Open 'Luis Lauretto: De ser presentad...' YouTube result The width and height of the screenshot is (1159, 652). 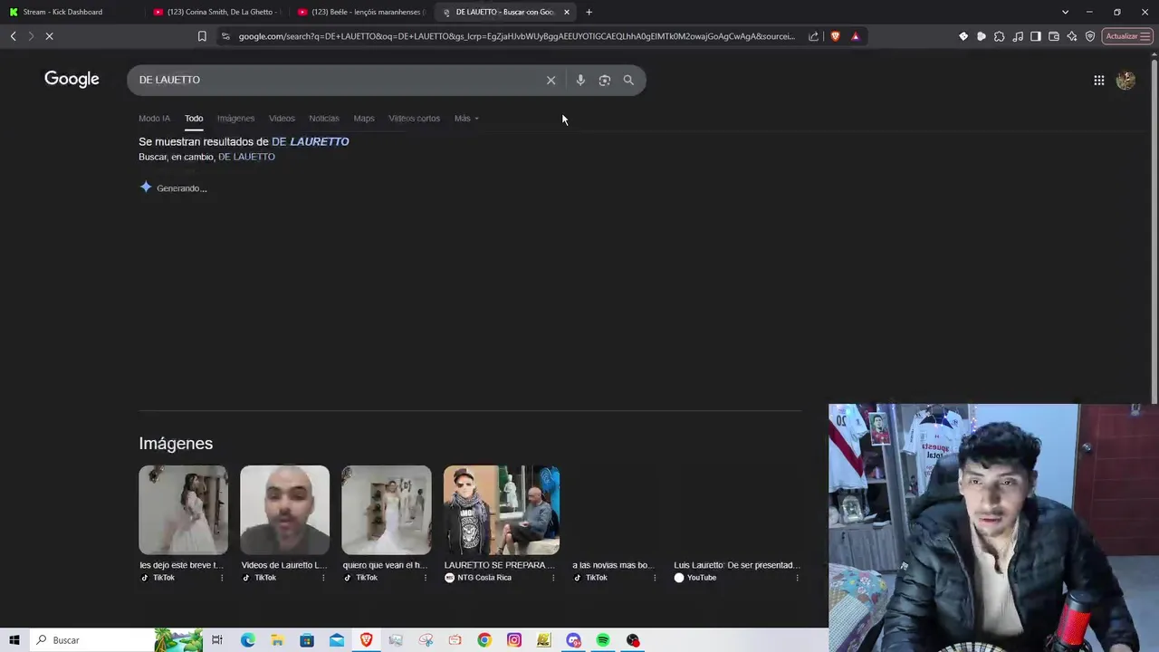tap(737, 565)
